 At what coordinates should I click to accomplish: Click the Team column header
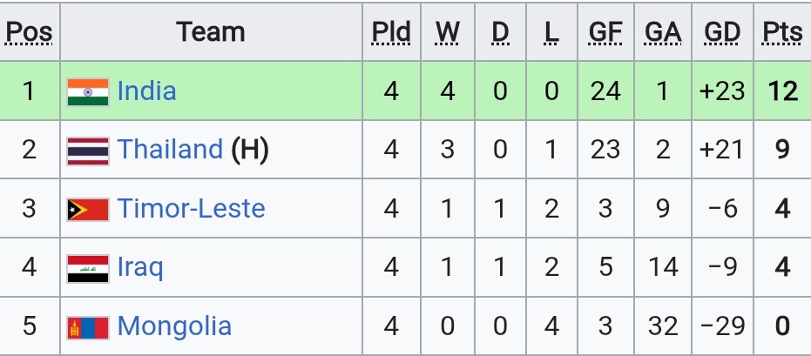point(211,32)
